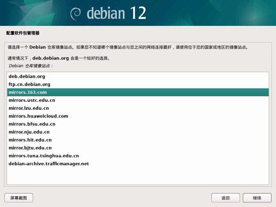Click the 'debian 12' banner title
Image resolution: width=276 pixels, height=207 pixels.
(116, 13)
